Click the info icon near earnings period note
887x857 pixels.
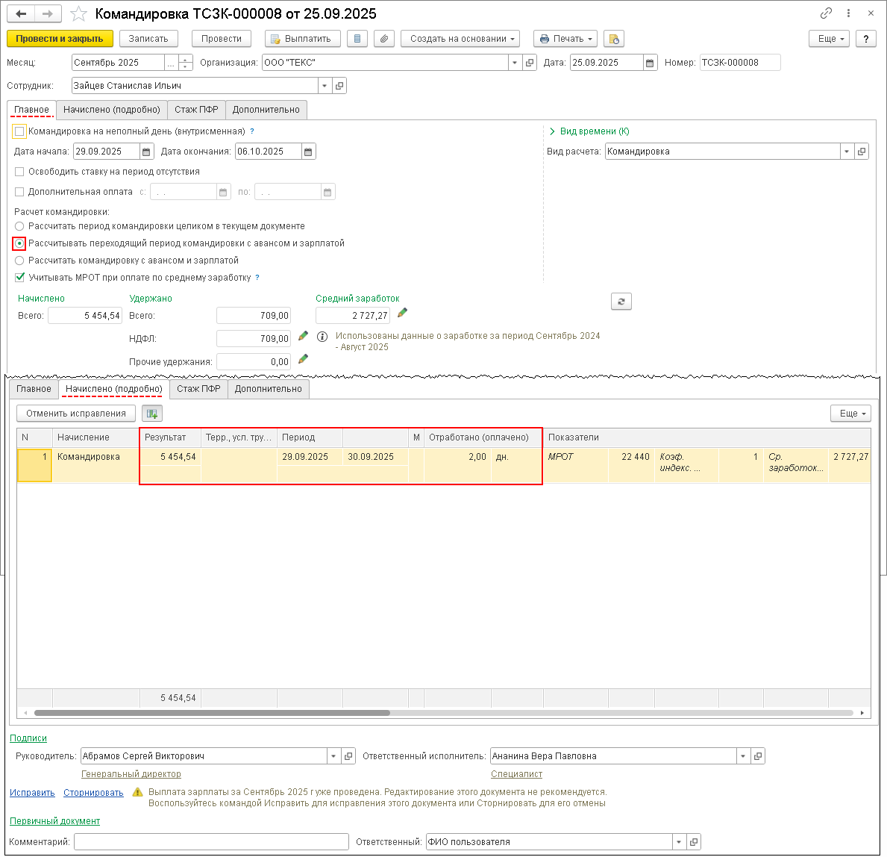[x=322, y=337]
